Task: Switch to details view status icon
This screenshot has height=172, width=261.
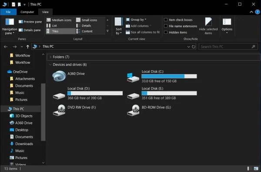Action: pyautogui.click(x=249, y=169)
